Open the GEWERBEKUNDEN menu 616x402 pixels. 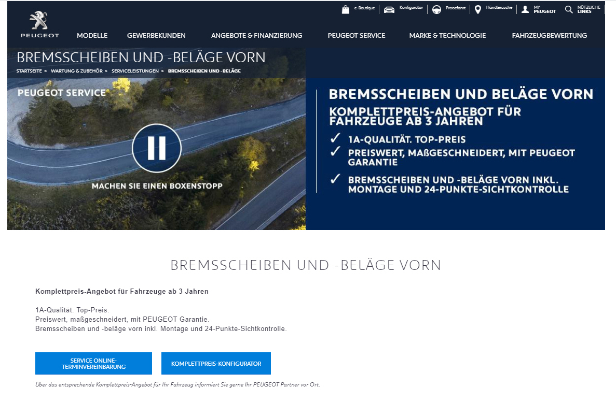click(x=156, y=36)
